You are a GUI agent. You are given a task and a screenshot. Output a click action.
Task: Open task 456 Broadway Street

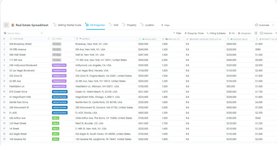click(x=20, y=44)
